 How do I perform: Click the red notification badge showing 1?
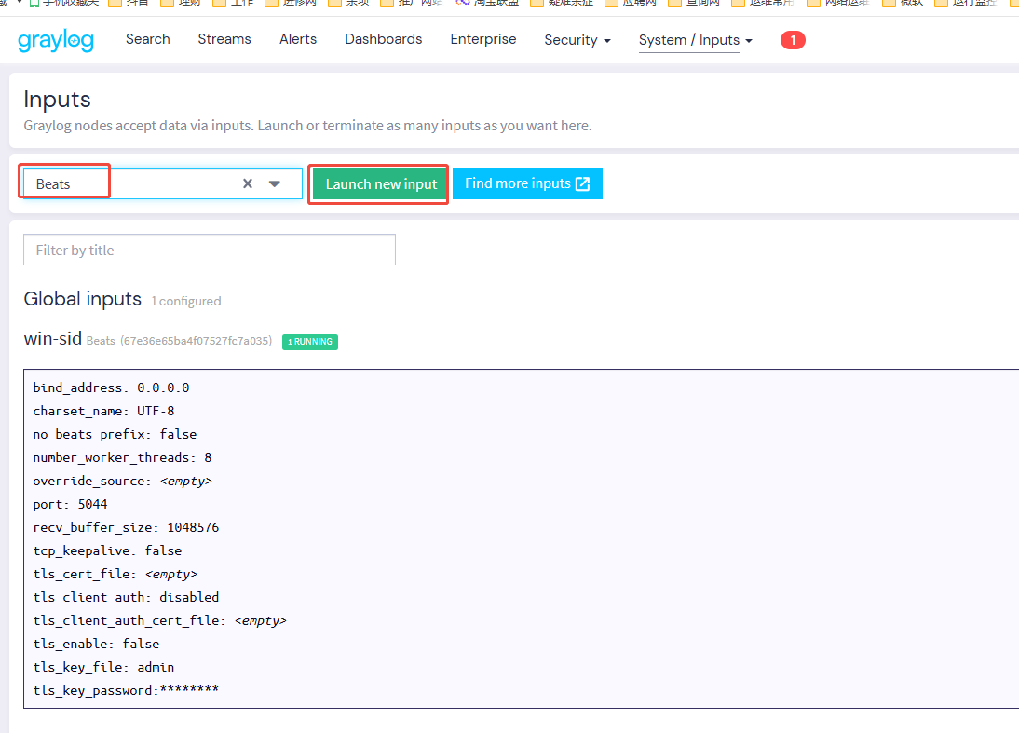pyautogui.click(x=793, y=40)
